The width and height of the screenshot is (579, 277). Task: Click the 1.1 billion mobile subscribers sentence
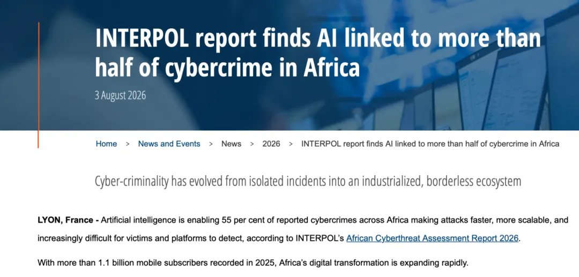point(253,263)
